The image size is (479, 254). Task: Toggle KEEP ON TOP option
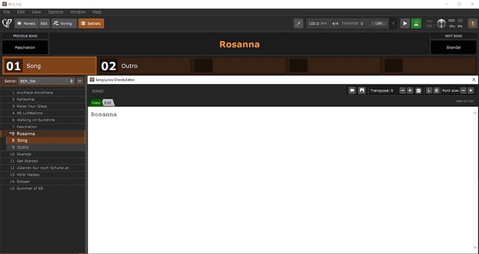(x=464, y=101)
